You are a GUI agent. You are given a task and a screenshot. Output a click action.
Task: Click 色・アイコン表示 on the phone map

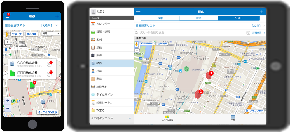pos(48,112)
